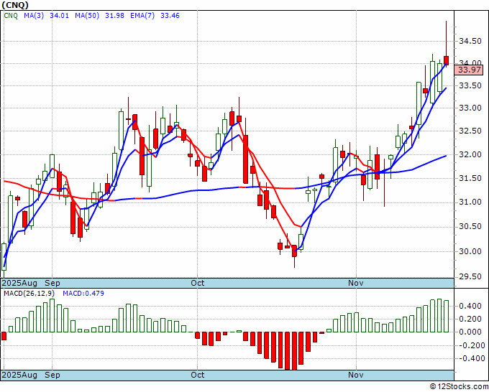
Task: Click the EMA(7) legend label
Action: coord(142,16)
